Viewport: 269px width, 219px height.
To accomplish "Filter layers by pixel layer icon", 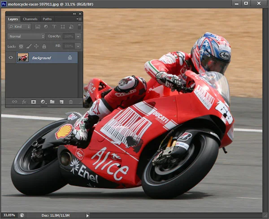I will click(x=38, y=26).
